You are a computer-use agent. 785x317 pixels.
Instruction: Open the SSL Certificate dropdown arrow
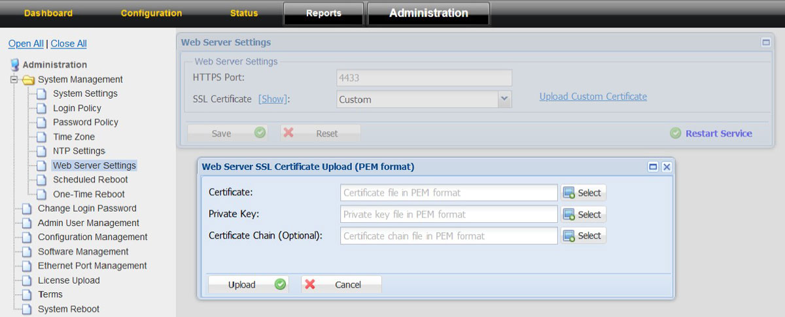504,99
